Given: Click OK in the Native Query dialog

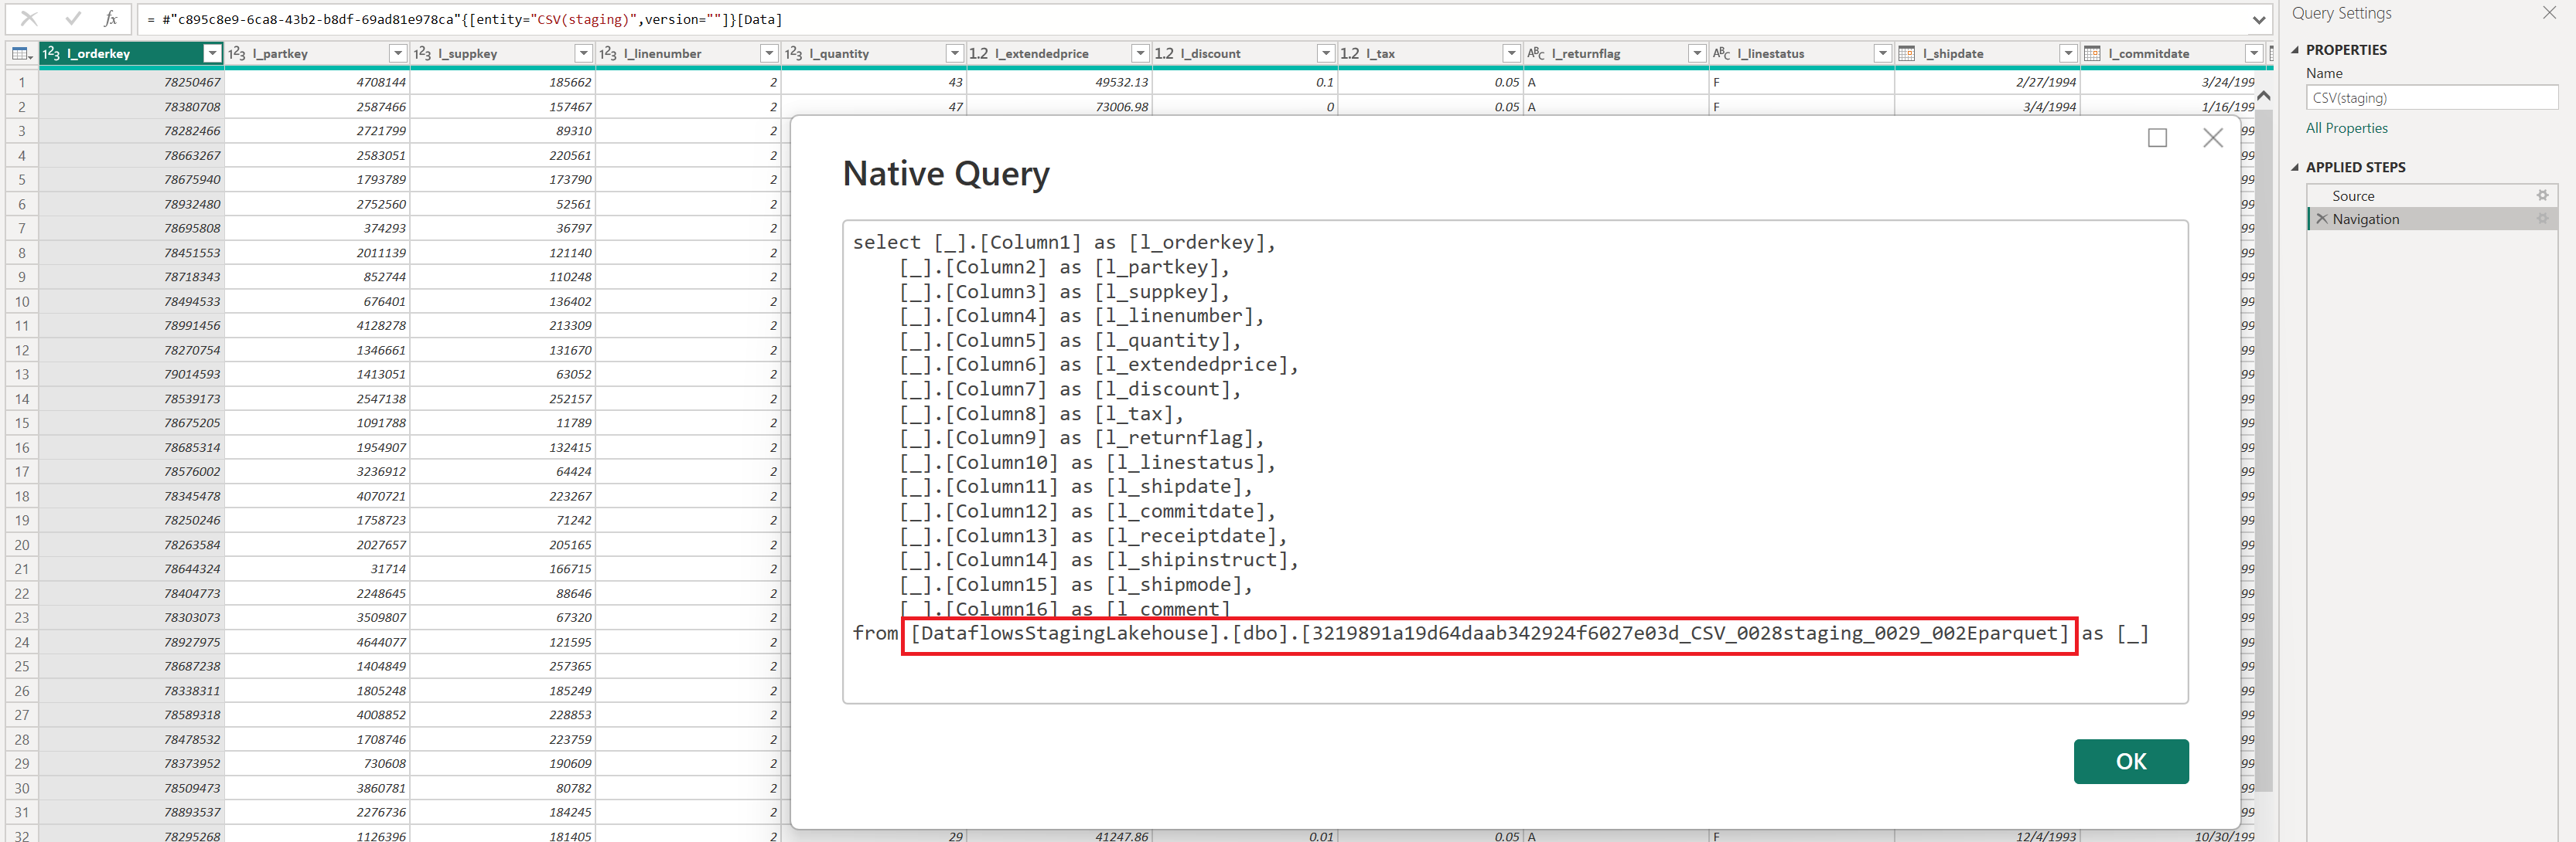Looking at the screenshot, I should [x=2131, y=760].
